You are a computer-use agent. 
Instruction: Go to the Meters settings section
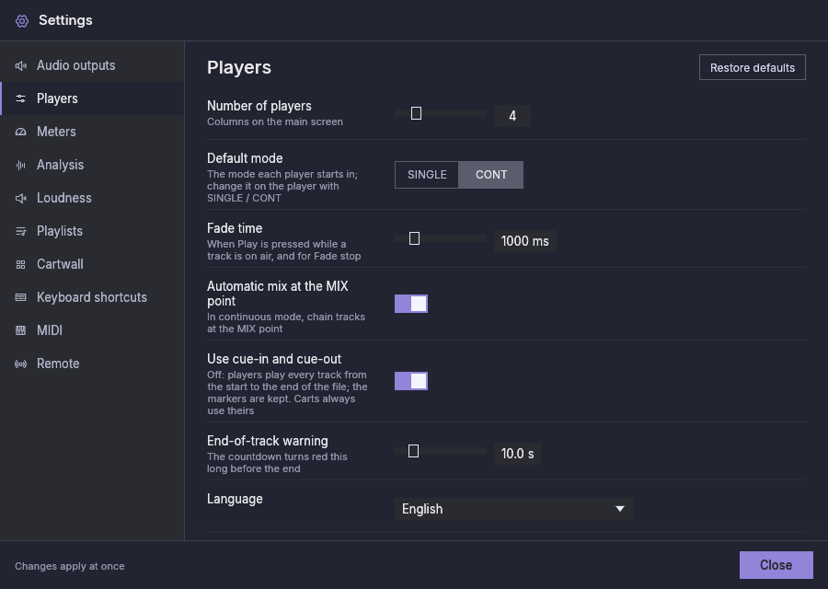(x=92, y=132)
